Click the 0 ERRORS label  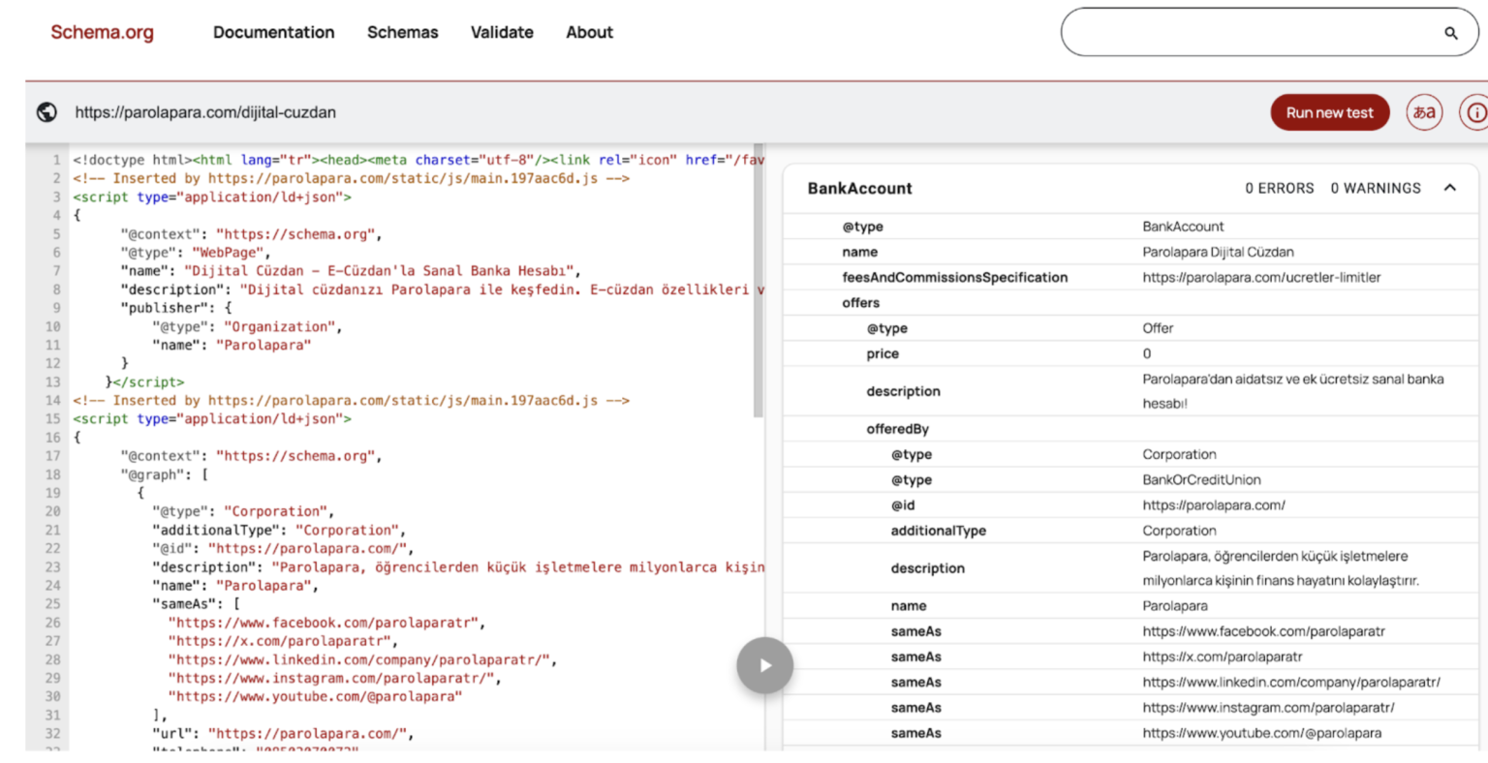[1279, 188]
